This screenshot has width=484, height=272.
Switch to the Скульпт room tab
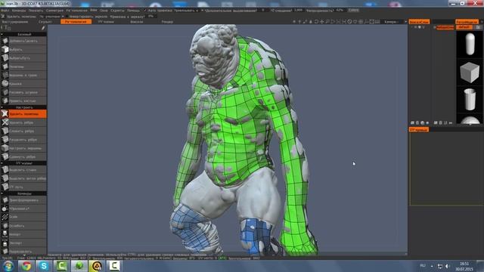tap(45, 22)
